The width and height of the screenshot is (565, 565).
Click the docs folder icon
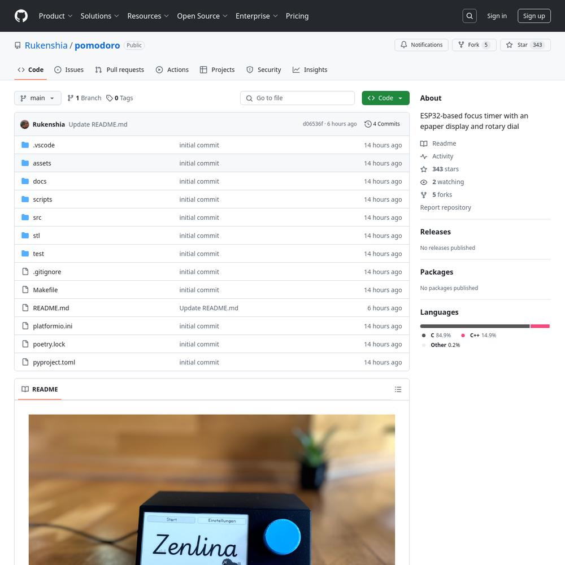pos(25,181)
